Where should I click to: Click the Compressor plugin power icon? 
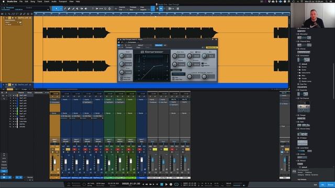pyautogui.click(x=119, y=45)
